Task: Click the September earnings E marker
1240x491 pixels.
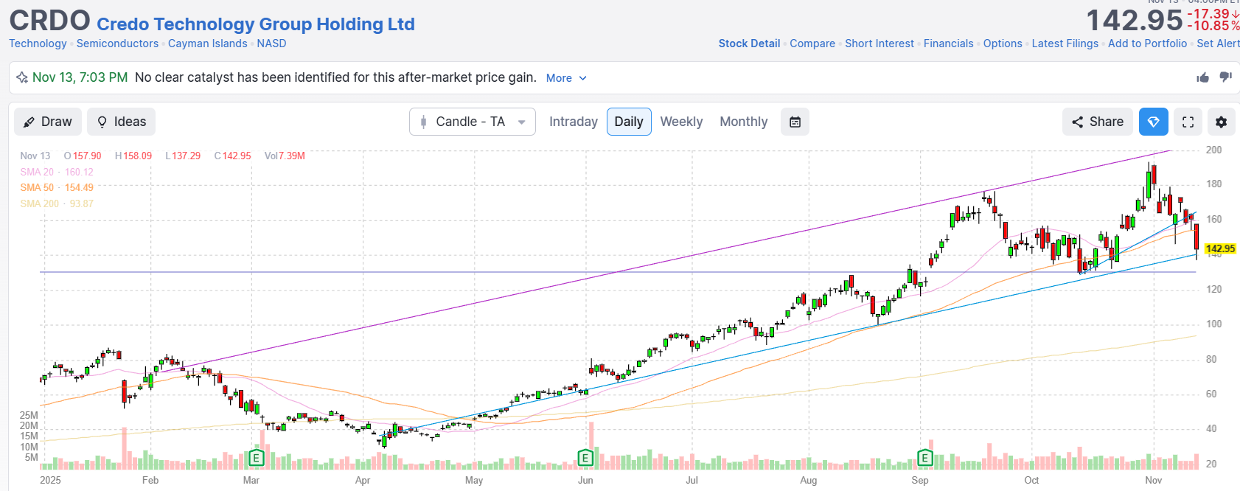Action: point(924,458)
